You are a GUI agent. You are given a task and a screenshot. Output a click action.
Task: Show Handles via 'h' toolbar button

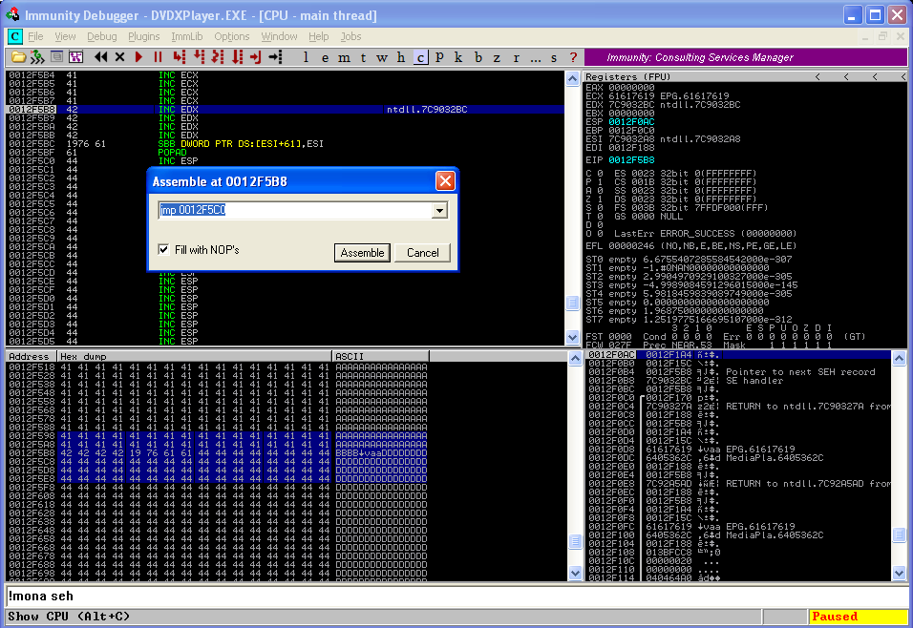[x=401, y=57]
